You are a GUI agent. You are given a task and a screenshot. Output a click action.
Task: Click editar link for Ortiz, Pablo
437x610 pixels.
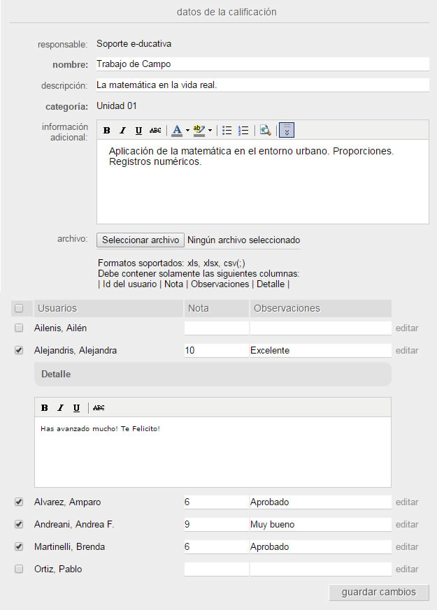click(407, 569)
